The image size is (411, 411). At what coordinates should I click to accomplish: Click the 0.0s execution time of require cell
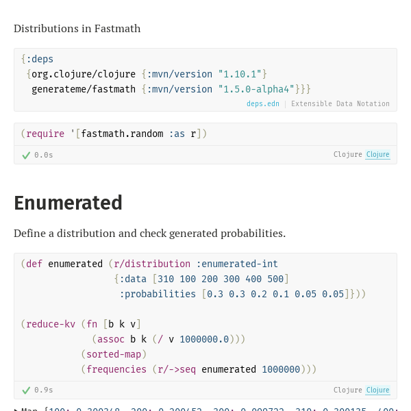coord(44,155)
